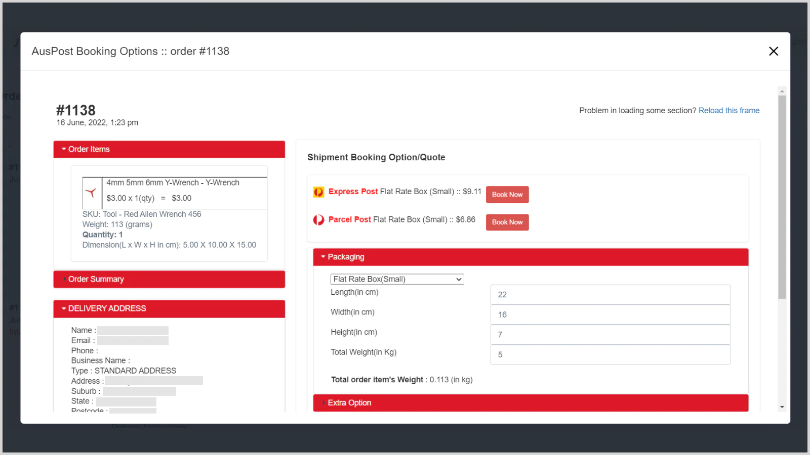The image size is (810, 455).
Task: Click the scrollbar up arrow
Action: pos(782,92)
